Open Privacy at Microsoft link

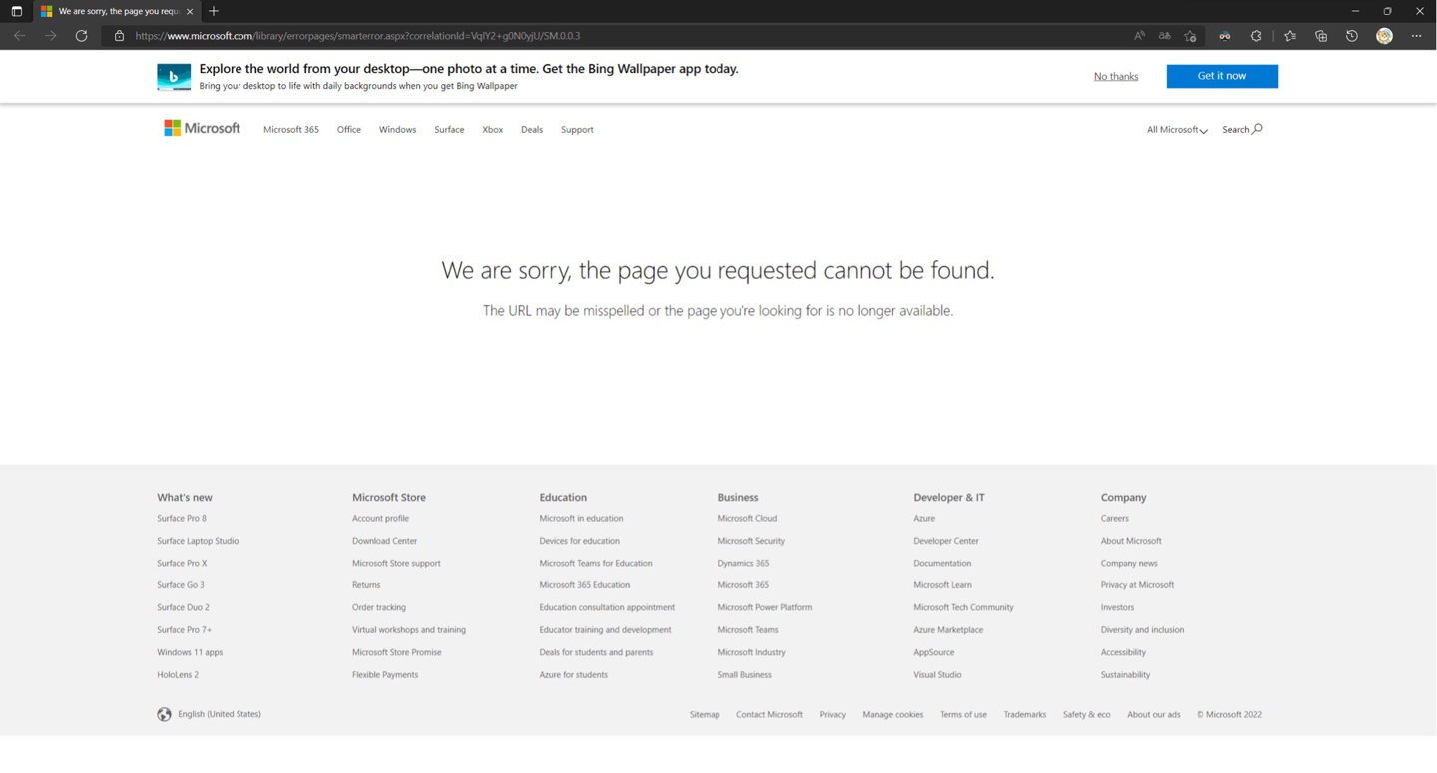point(1137,585)
